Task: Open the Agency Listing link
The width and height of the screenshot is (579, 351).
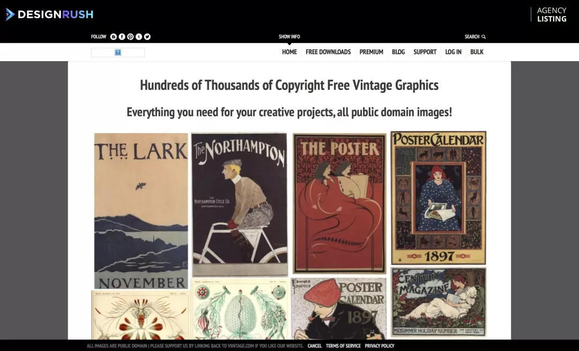Action: pyautogui.click(x=552, y=15)
